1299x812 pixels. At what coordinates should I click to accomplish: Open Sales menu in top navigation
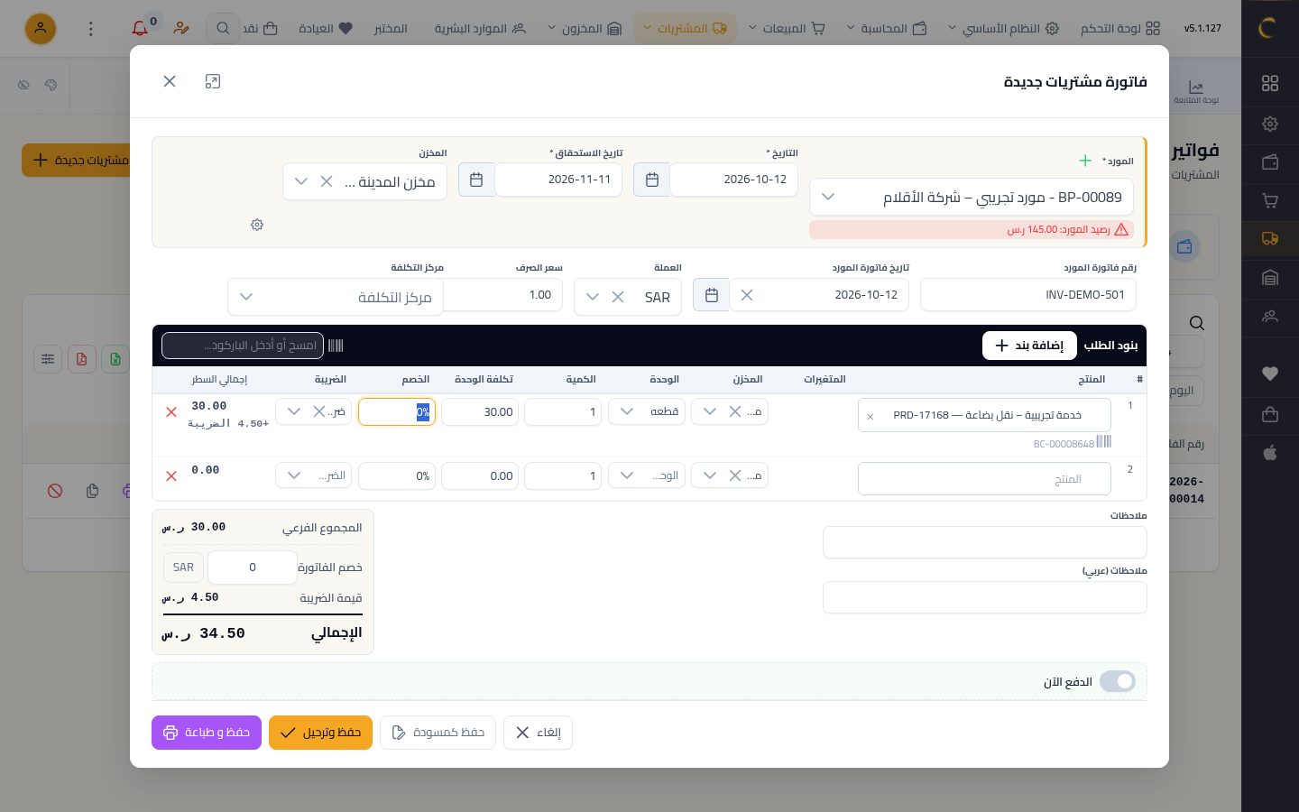pyautogui.click(x=787, y=29)
